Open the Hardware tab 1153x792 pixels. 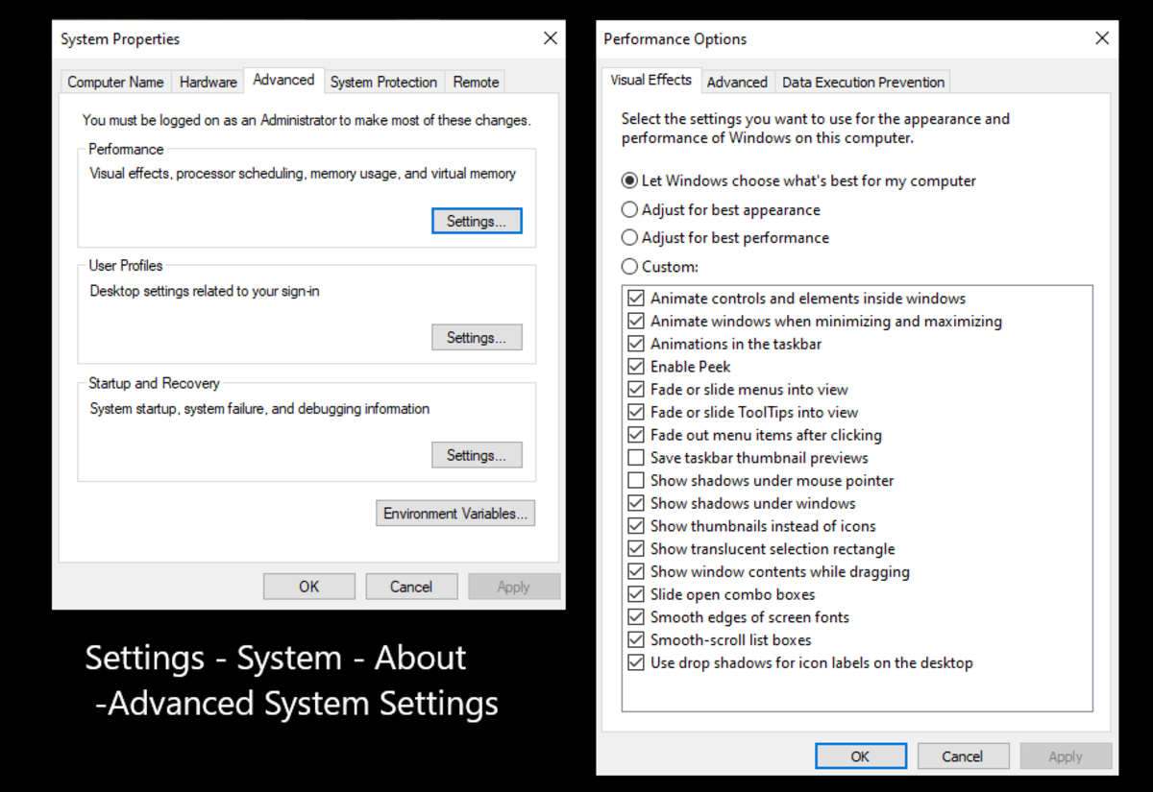click(x=208, y=82)
